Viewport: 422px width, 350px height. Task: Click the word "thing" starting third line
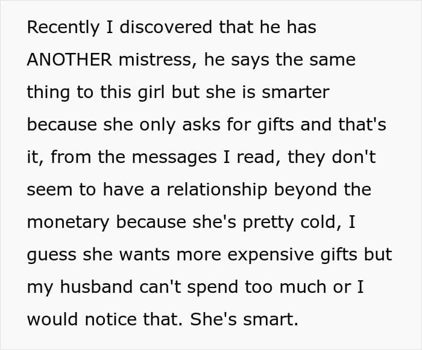48,93
